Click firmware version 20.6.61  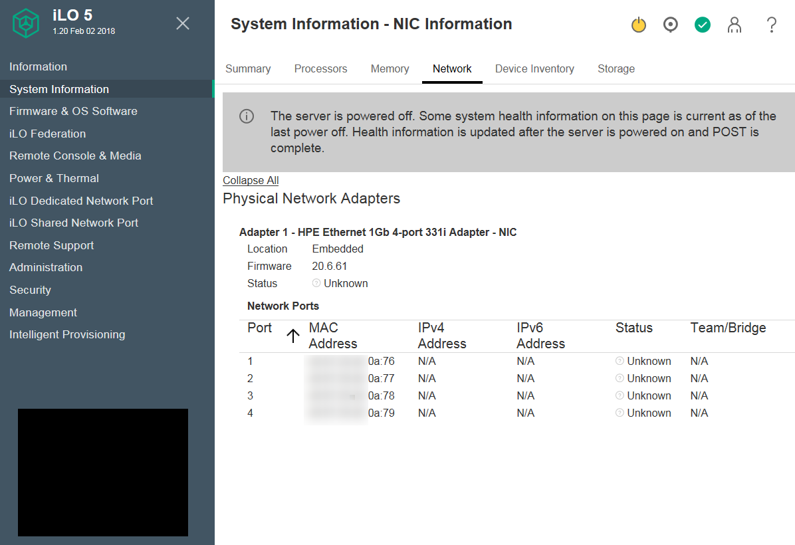click(330, 266)
